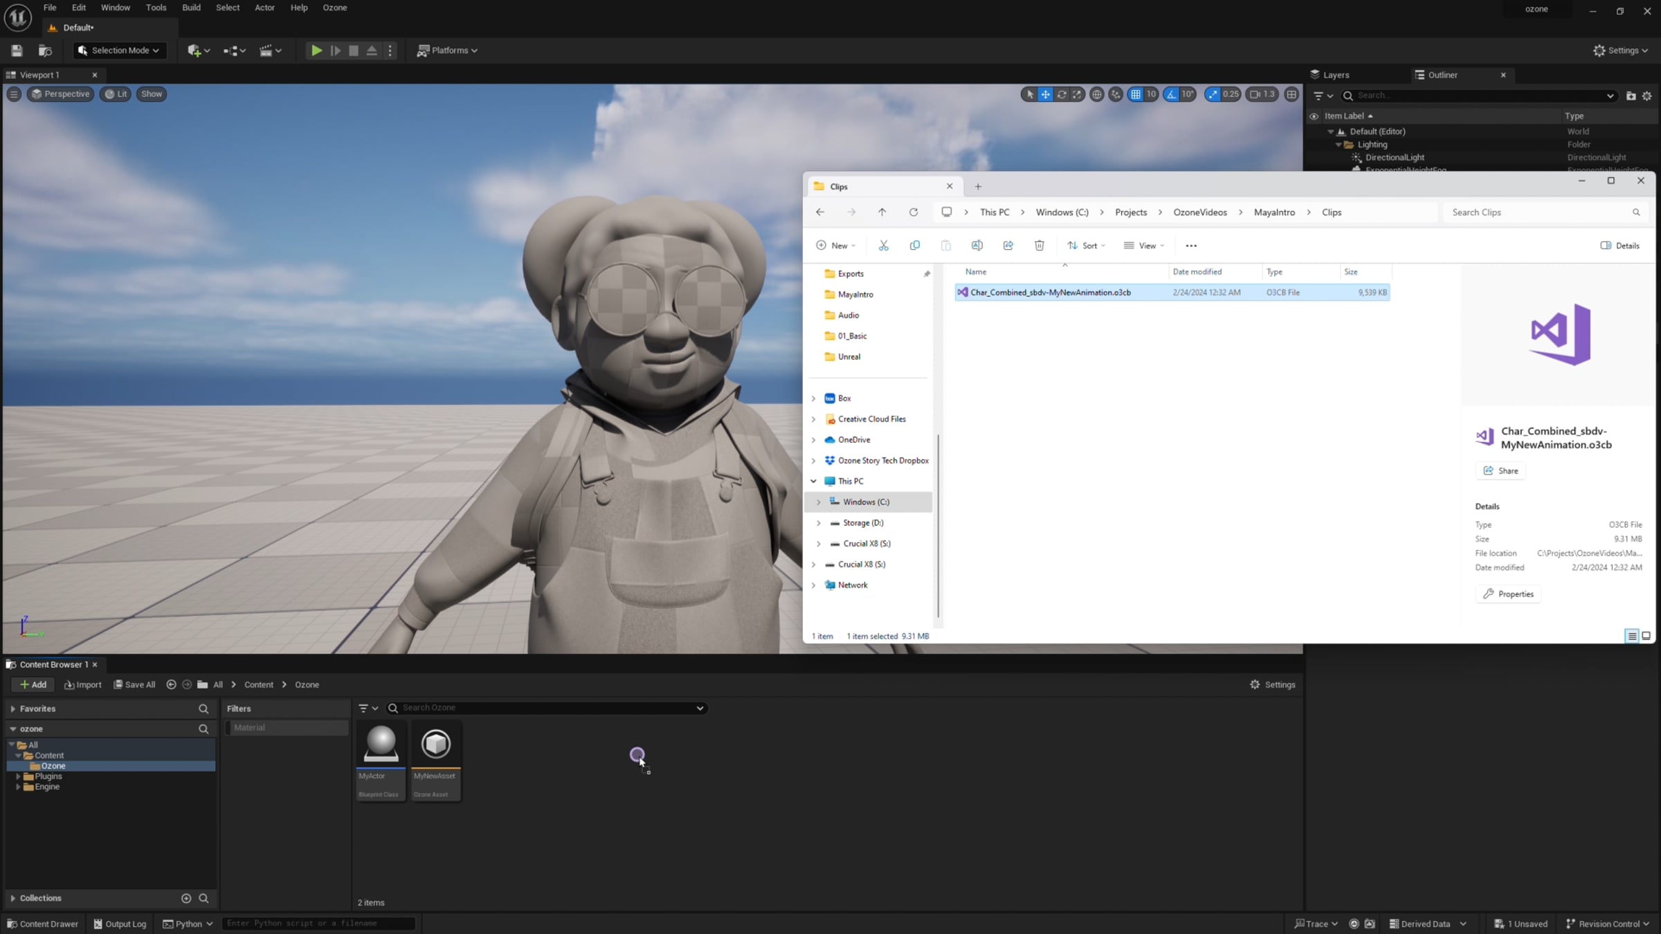Toggle rotation angle snapping
Viewport: 1661px width, 934px height.
1171,94
